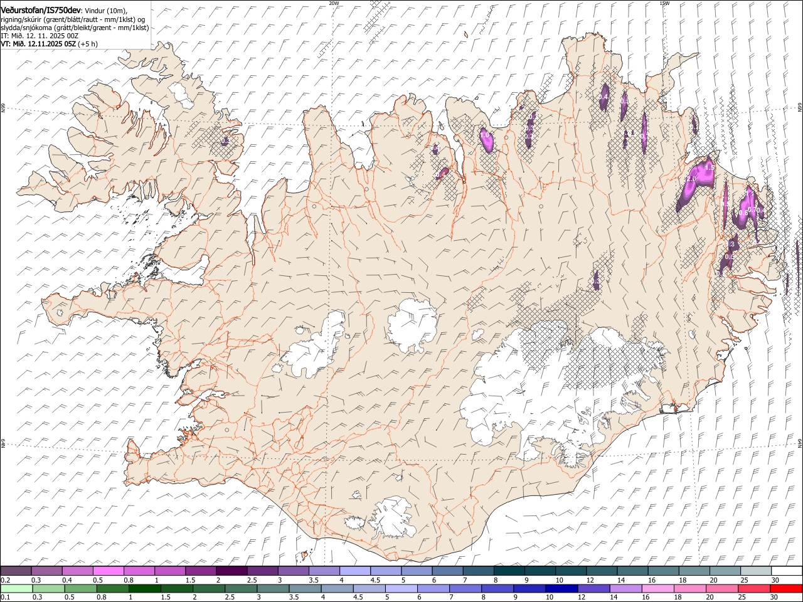Pick the top-row legend swatch between 0.2 and 0.3
The width and height of the screenshot is (803, 602).
pyautogui.click(x=16, y=571)
